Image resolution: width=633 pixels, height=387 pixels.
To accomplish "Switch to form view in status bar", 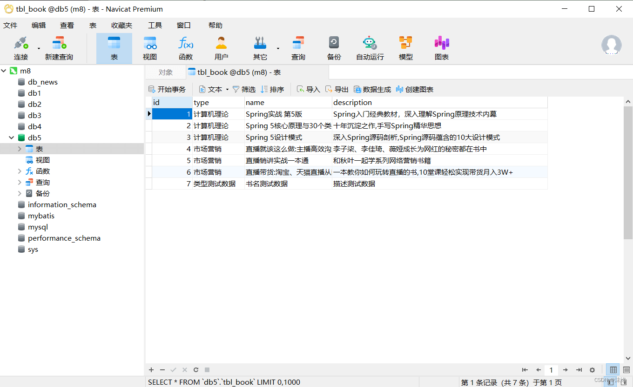I will click(x=626, y=370).
